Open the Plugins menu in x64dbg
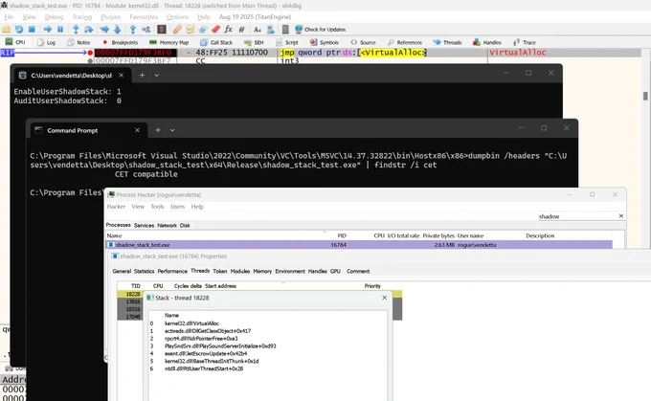 pyautogui.click(x=111, y=17)
